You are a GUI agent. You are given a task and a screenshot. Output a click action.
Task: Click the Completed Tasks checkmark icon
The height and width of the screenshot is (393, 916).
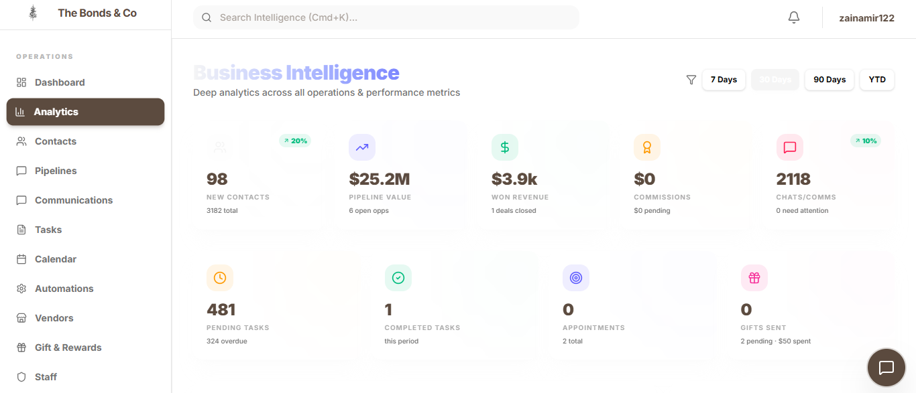(398, 278)
